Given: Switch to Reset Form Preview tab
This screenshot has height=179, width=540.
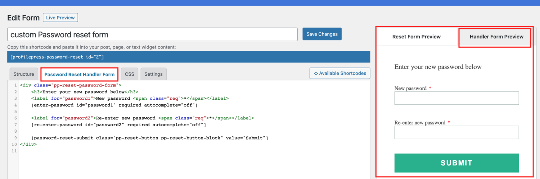Looking at the screenshot, I should click(x=417, y=37).
